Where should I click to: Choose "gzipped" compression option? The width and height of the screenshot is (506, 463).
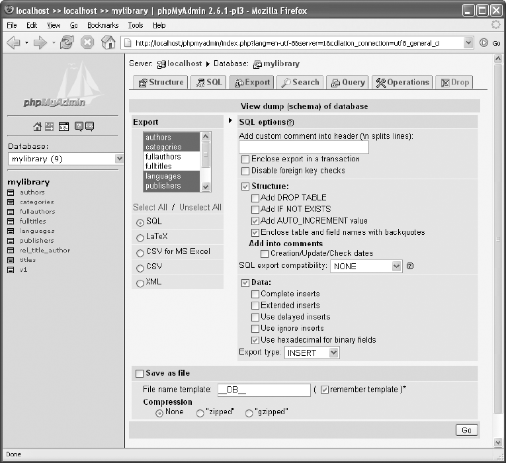click(x=249, y=413)
